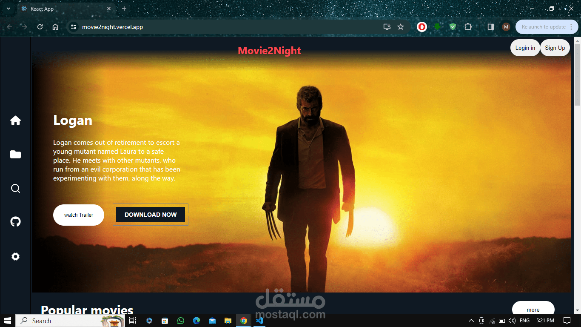Screen dimensions: 581x327
Task: Open the Windows Start menu
Action: pyautogui.click(x=8, y=321)
